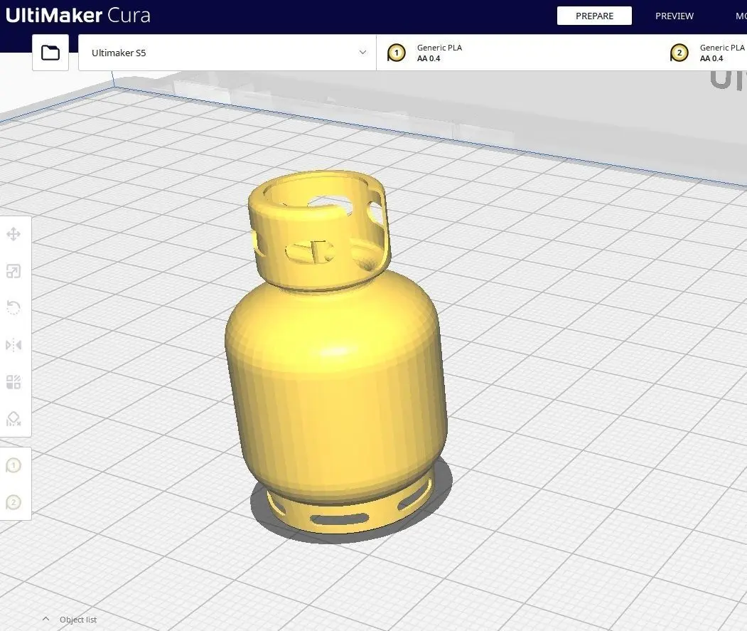This screenshot has height=631, width=747.
Task: Open extruder 1 Generic PLA configuration
Action: click(x=518, y=53)
